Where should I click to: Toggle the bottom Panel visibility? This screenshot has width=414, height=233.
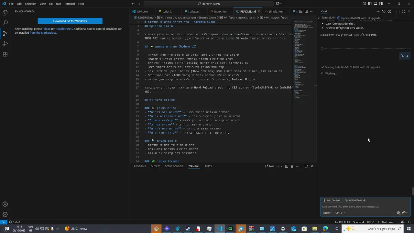[376, 4]
